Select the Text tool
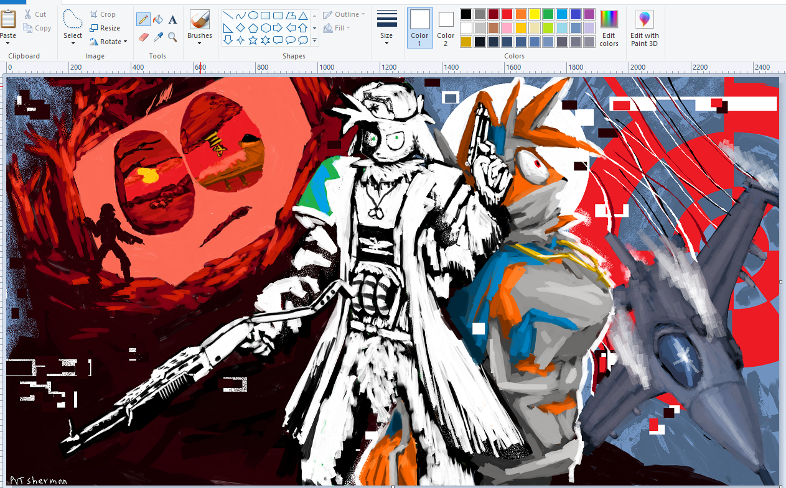The image size is (786, 488). (x=173, y=20)
